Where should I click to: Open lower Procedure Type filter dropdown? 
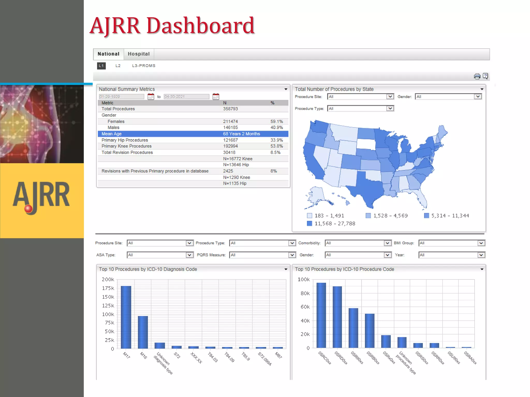(263, 243)
